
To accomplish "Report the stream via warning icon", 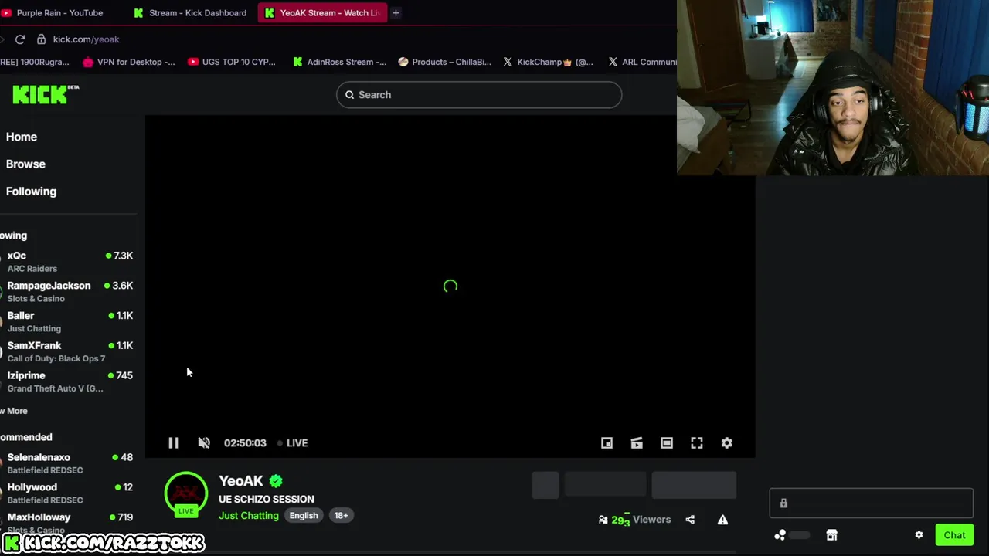I will [x=722, y=520].
